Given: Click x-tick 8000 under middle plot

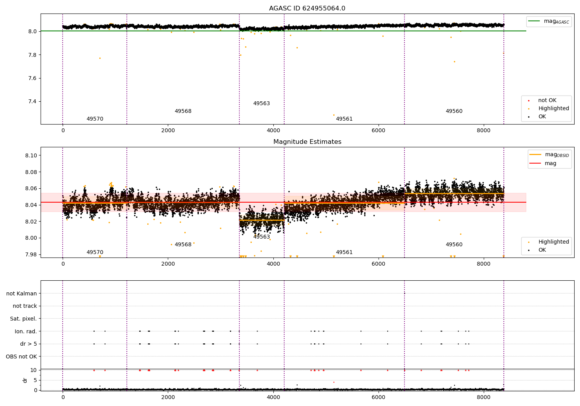Looking at the screenshot, I should [484, 264].
